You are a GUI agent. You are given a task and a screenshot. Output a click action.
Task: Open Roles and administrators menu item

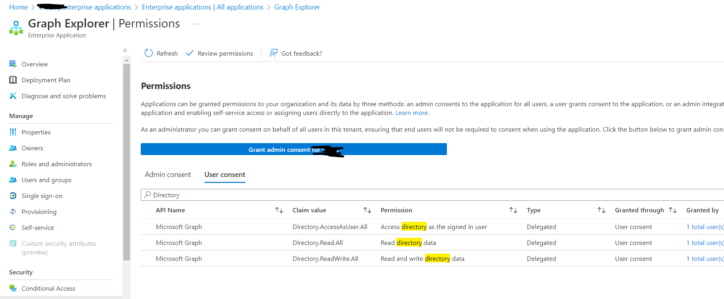coord(56,164)
